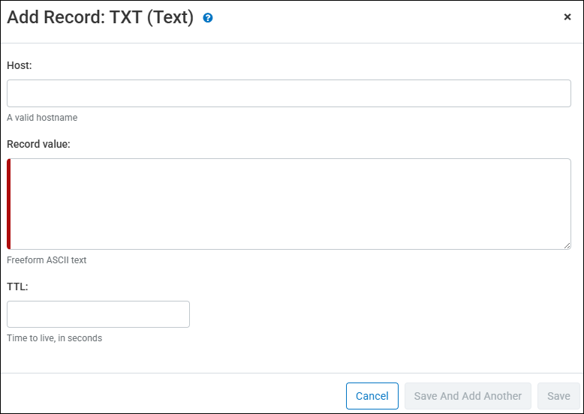584x414 pixels.
Task: Click the Cancel button
Action: [372, 396]
